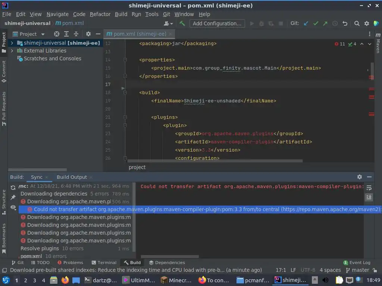
Task: Close the pom.xml editor tab
Action: click(x=170, y=34)
